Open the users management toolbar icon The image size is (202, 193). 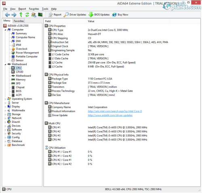pos(34,15)
